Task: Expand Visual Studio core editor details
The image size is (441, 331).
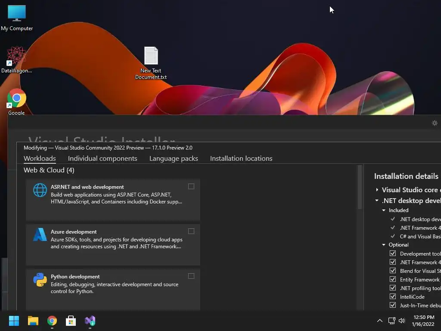Action: tap(377, 190)
